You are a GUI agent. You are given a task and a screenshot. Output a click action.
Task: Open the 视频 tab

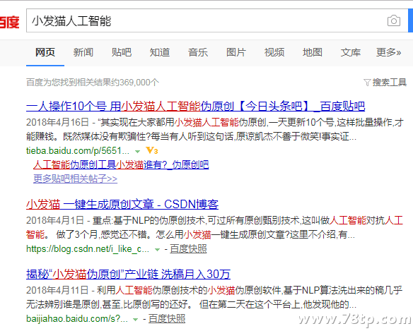274,52
